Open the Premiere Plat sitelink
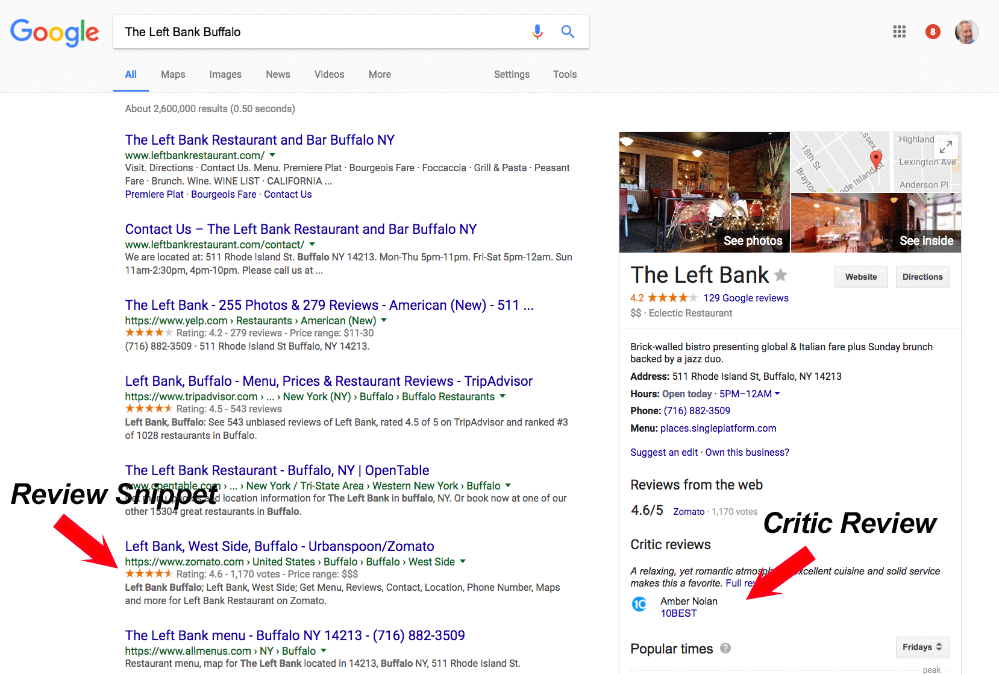Viewport: 999px width, 674px height. tap(154, 194)
